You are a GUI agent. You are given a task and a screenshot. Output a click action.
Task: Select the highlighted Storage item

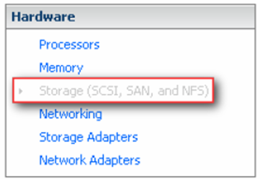click(124, 91)
